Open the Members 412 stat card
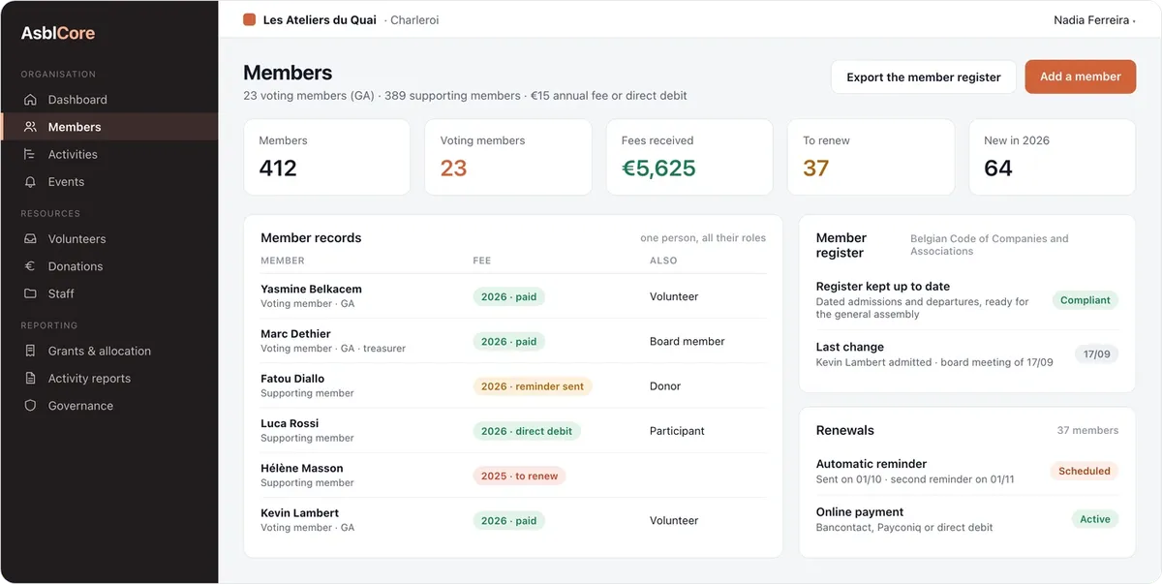Image resolution: width=1162 pixels, height=584 pixels. [327, 157]
